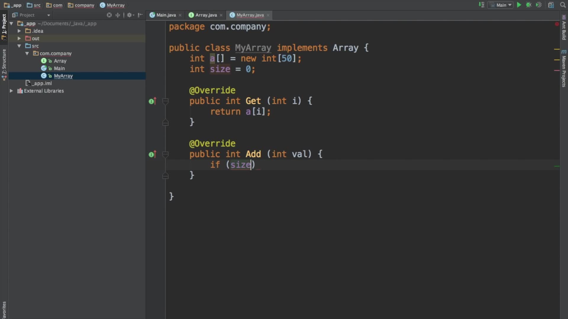The image size is (568, 319).
Task: Close the Main.java tab
Action: click(180, 15)
